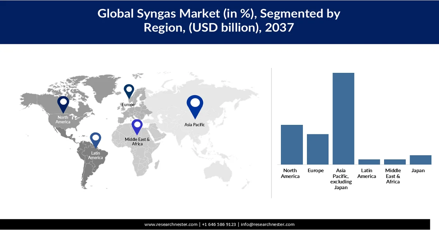
Task: Select the 'Japan' chart axis label
Action: pos(418,171)
